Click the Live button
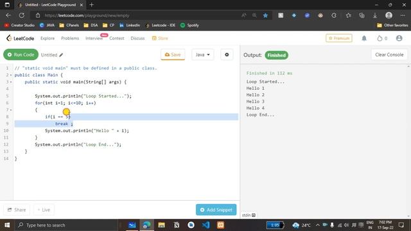 tap(44, 210)
